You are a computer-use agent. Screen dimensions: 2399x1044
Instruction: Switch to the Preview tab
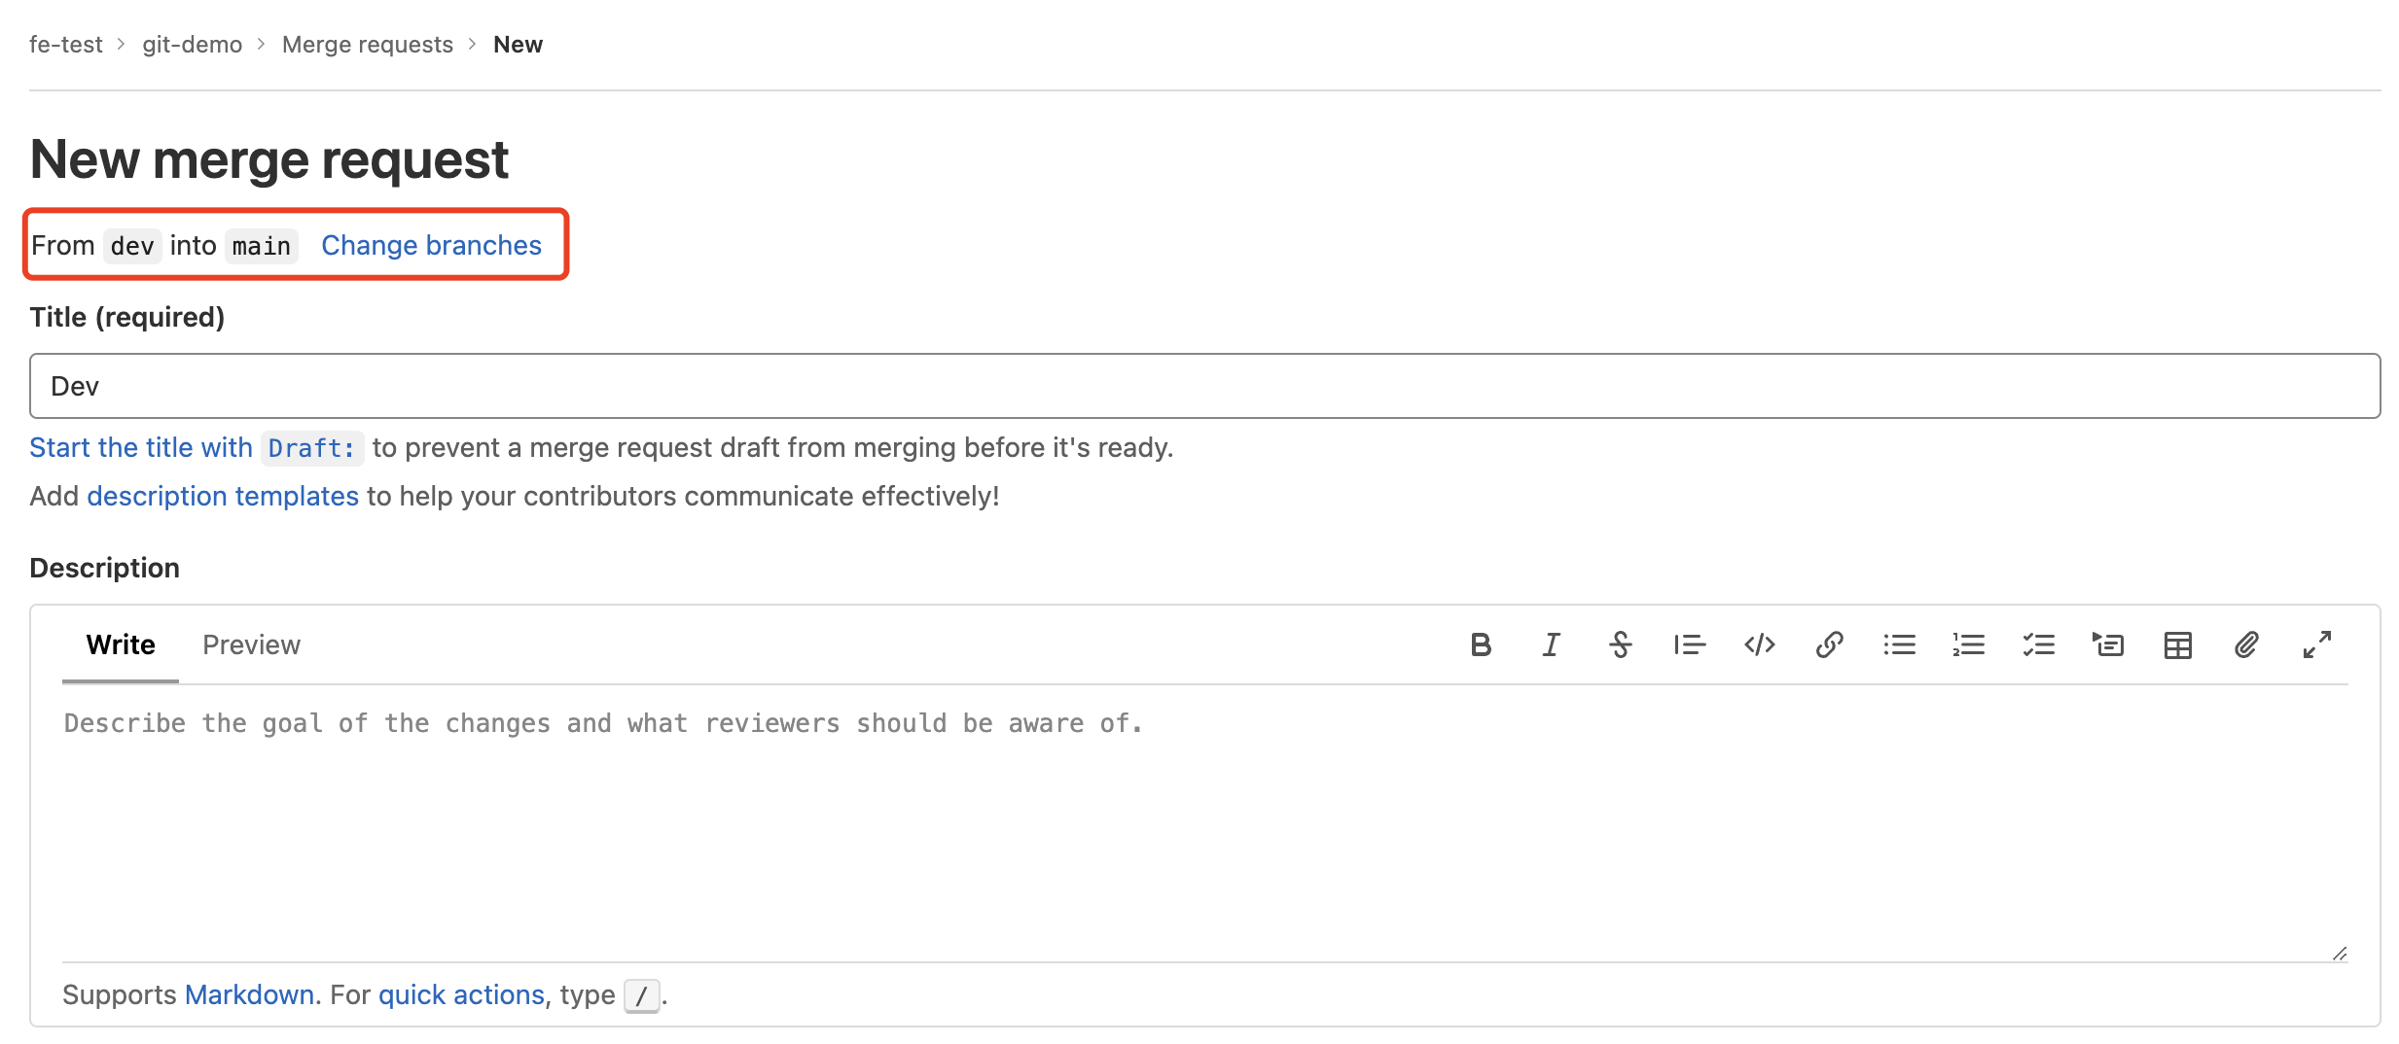point(251,644)
